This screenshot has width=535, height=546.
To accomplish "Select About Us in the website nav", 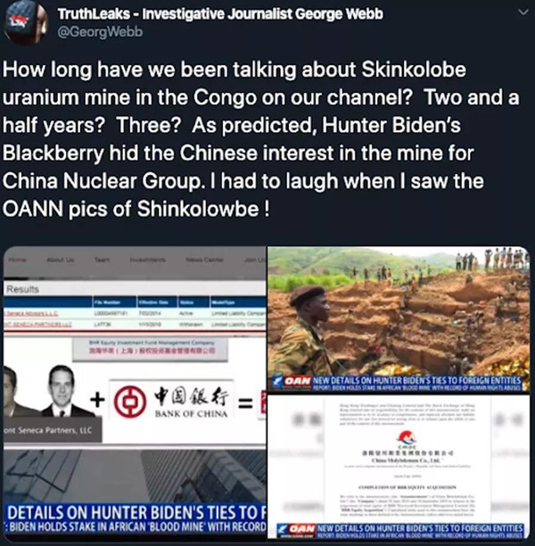I will pos(61,260).
